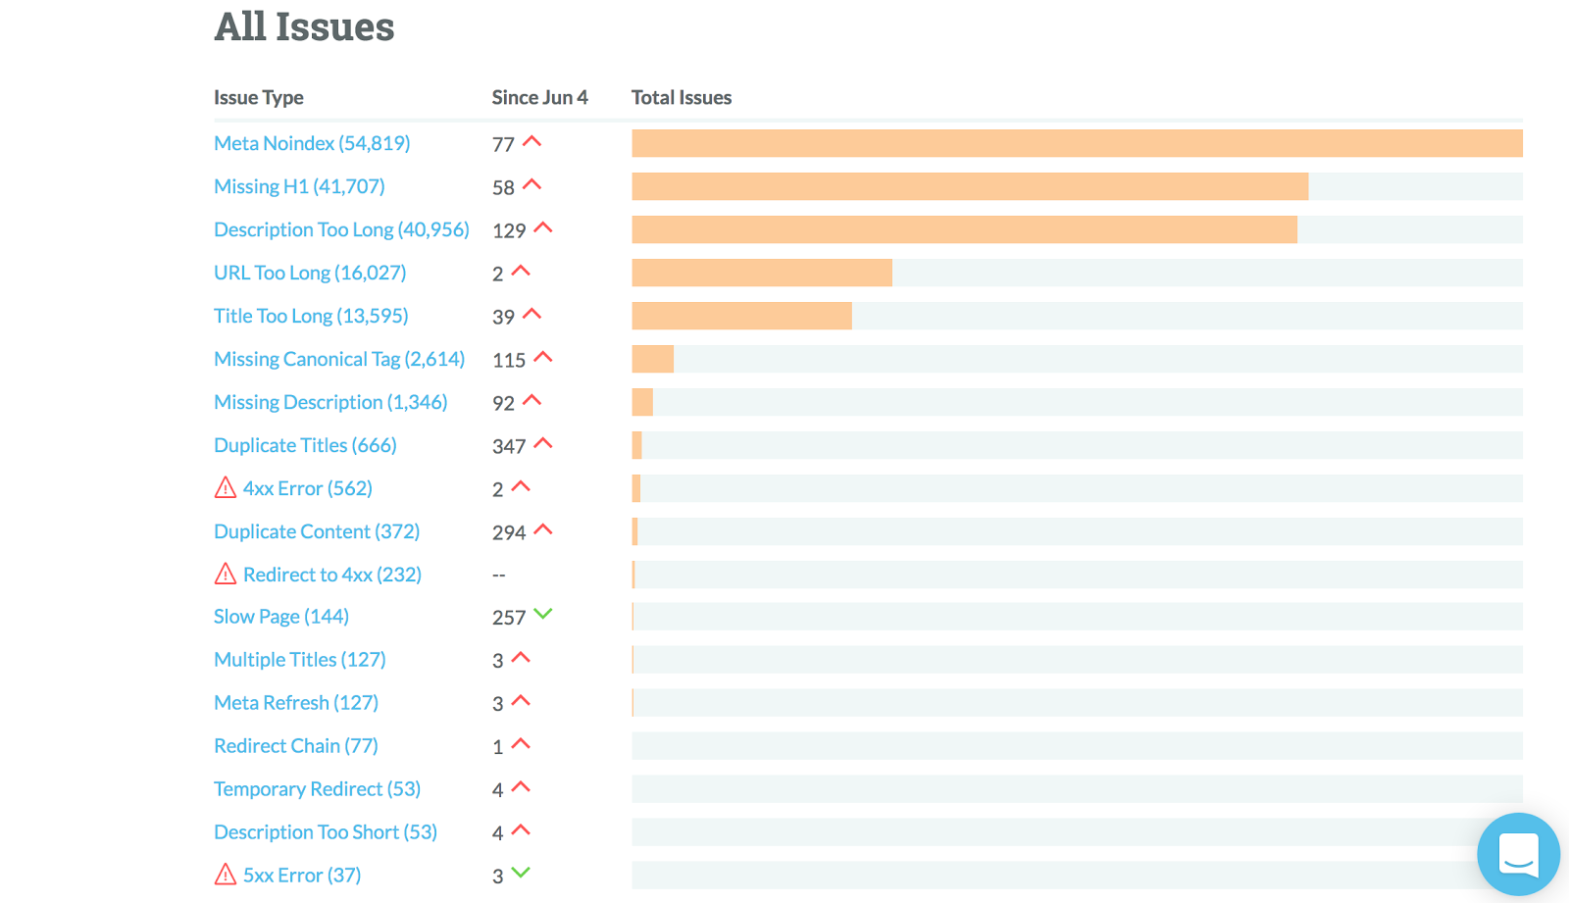View Redirect Chain issue list

(x=296, y=746)
